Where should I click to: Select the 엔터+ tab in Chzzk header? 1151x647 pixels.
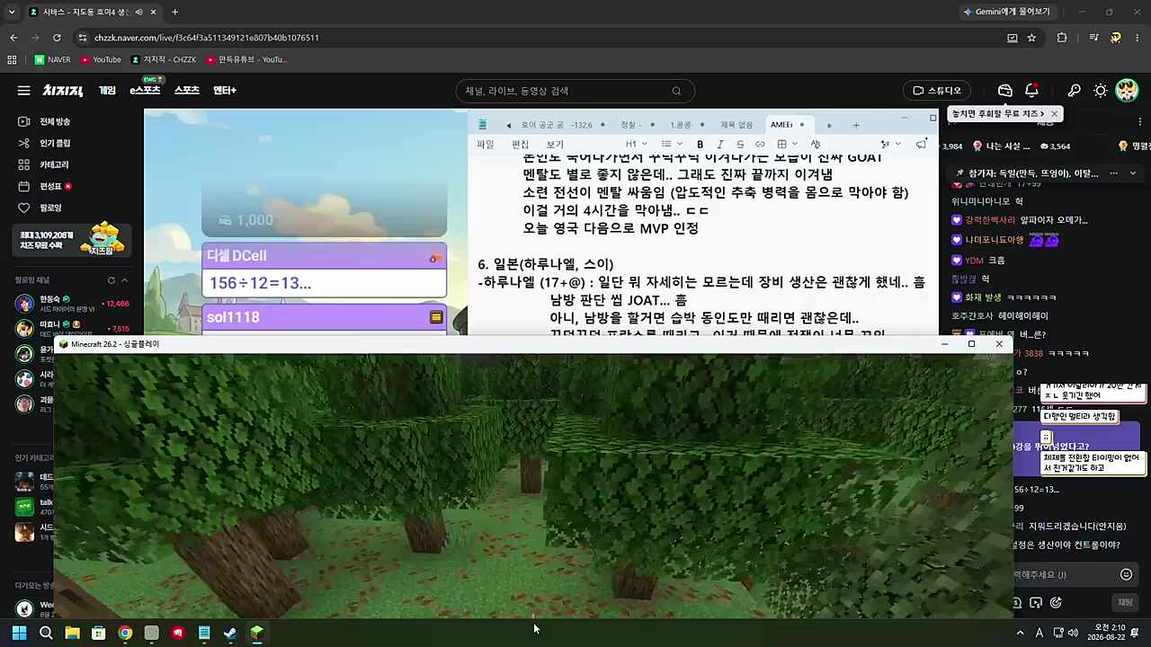pyautogui.click(x=225, y=91)
